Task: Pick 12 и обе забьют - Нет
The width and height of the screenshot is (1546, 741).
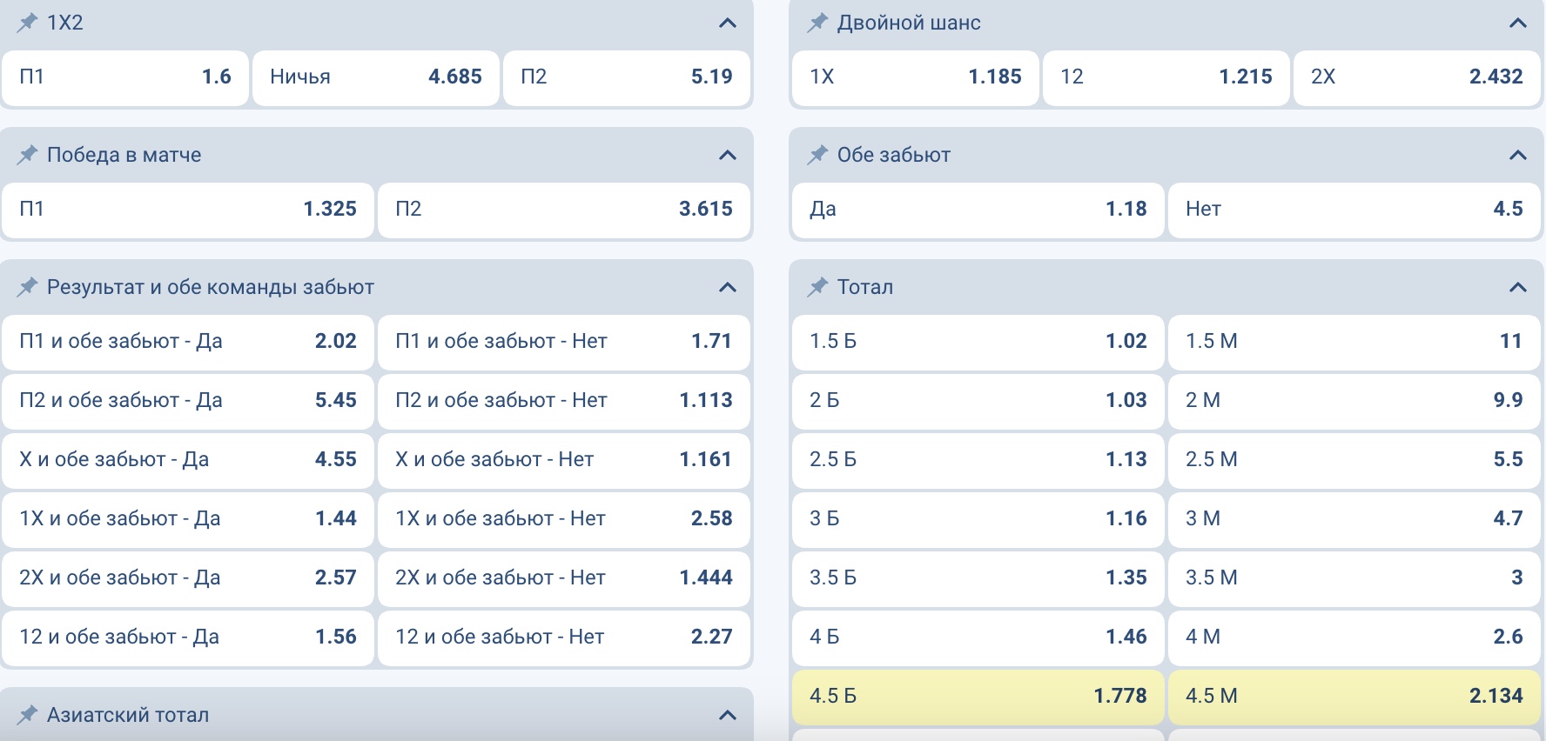Action: tap(563, 638)
